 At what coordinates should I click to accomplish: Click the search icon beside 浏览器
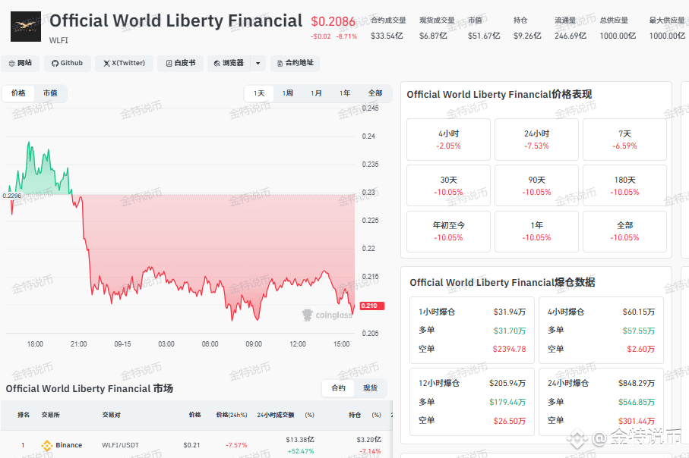click(216, 64)
